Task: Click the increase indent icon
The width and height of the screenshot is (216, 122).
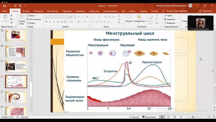Action: [x=109, y=17]
